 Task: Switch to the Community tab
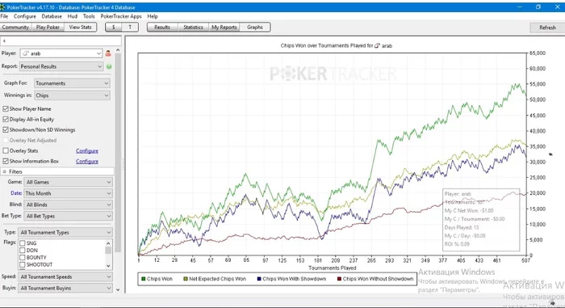click(15, 27)
